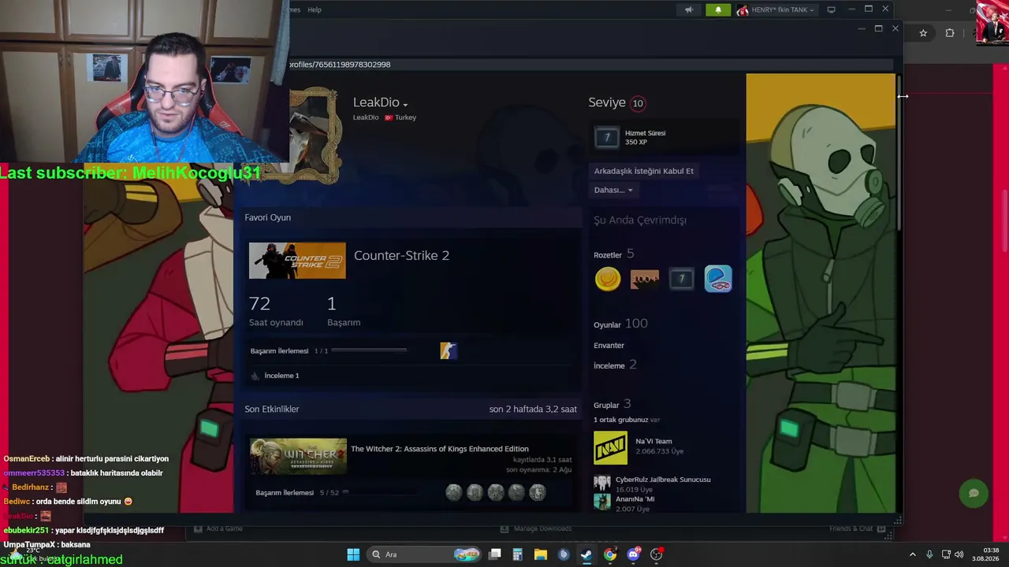Screen dimensions: 1009x567
Task: View the fifth Witcher 2 achievement medallion
Action: (x=538, y=492)
